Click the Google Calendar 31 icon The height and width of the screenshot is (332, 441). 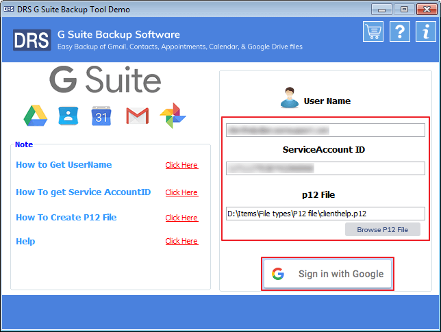click(101, 116)
